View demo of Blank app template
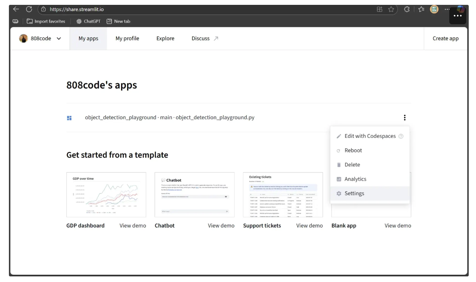Image resolution: width=476 pixels, height=282 pixels. pos(397,226)
